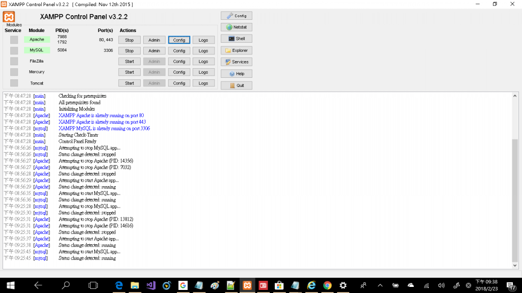View FileZilla Logs
Image resolution: width=522 pixels, height=293 pixels.
coord(203,62)
